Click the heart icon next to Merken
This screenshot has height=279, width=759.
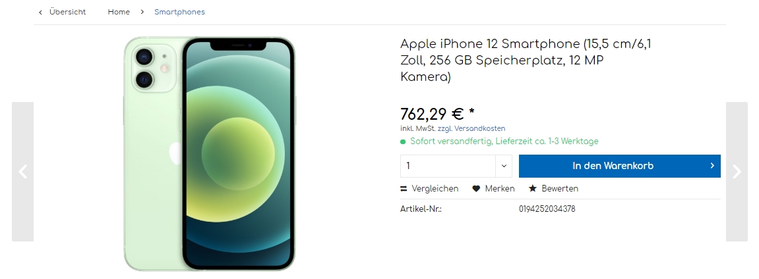click(x=476, y=189)
